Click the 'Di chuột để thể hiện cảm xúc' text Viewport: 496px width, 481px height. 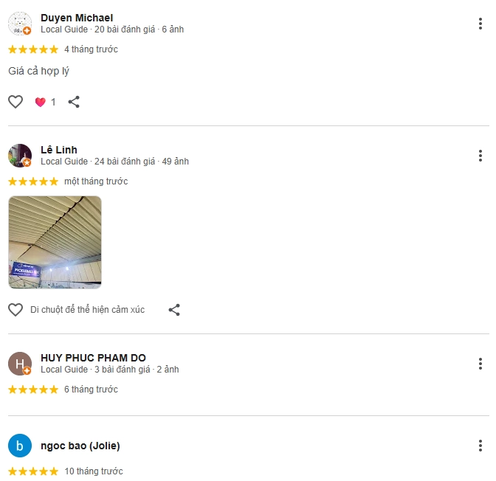[x=87, y=310]
